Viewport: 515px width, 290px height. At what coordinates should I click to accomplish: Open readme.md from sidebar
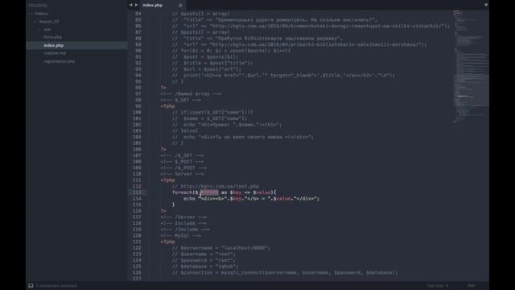point(55,53)
